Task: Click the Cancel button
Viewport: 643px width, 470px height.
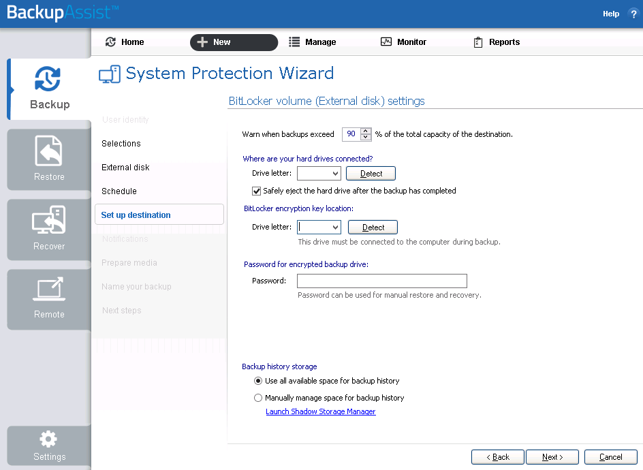Action: click(610, 457)
